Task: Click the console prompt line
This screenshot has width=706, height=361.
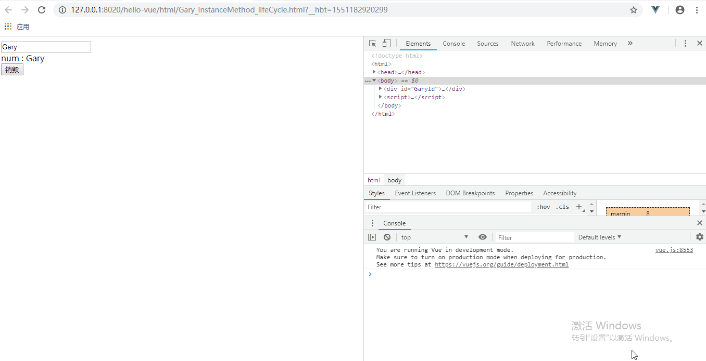Action: click(x=535, y=274)
